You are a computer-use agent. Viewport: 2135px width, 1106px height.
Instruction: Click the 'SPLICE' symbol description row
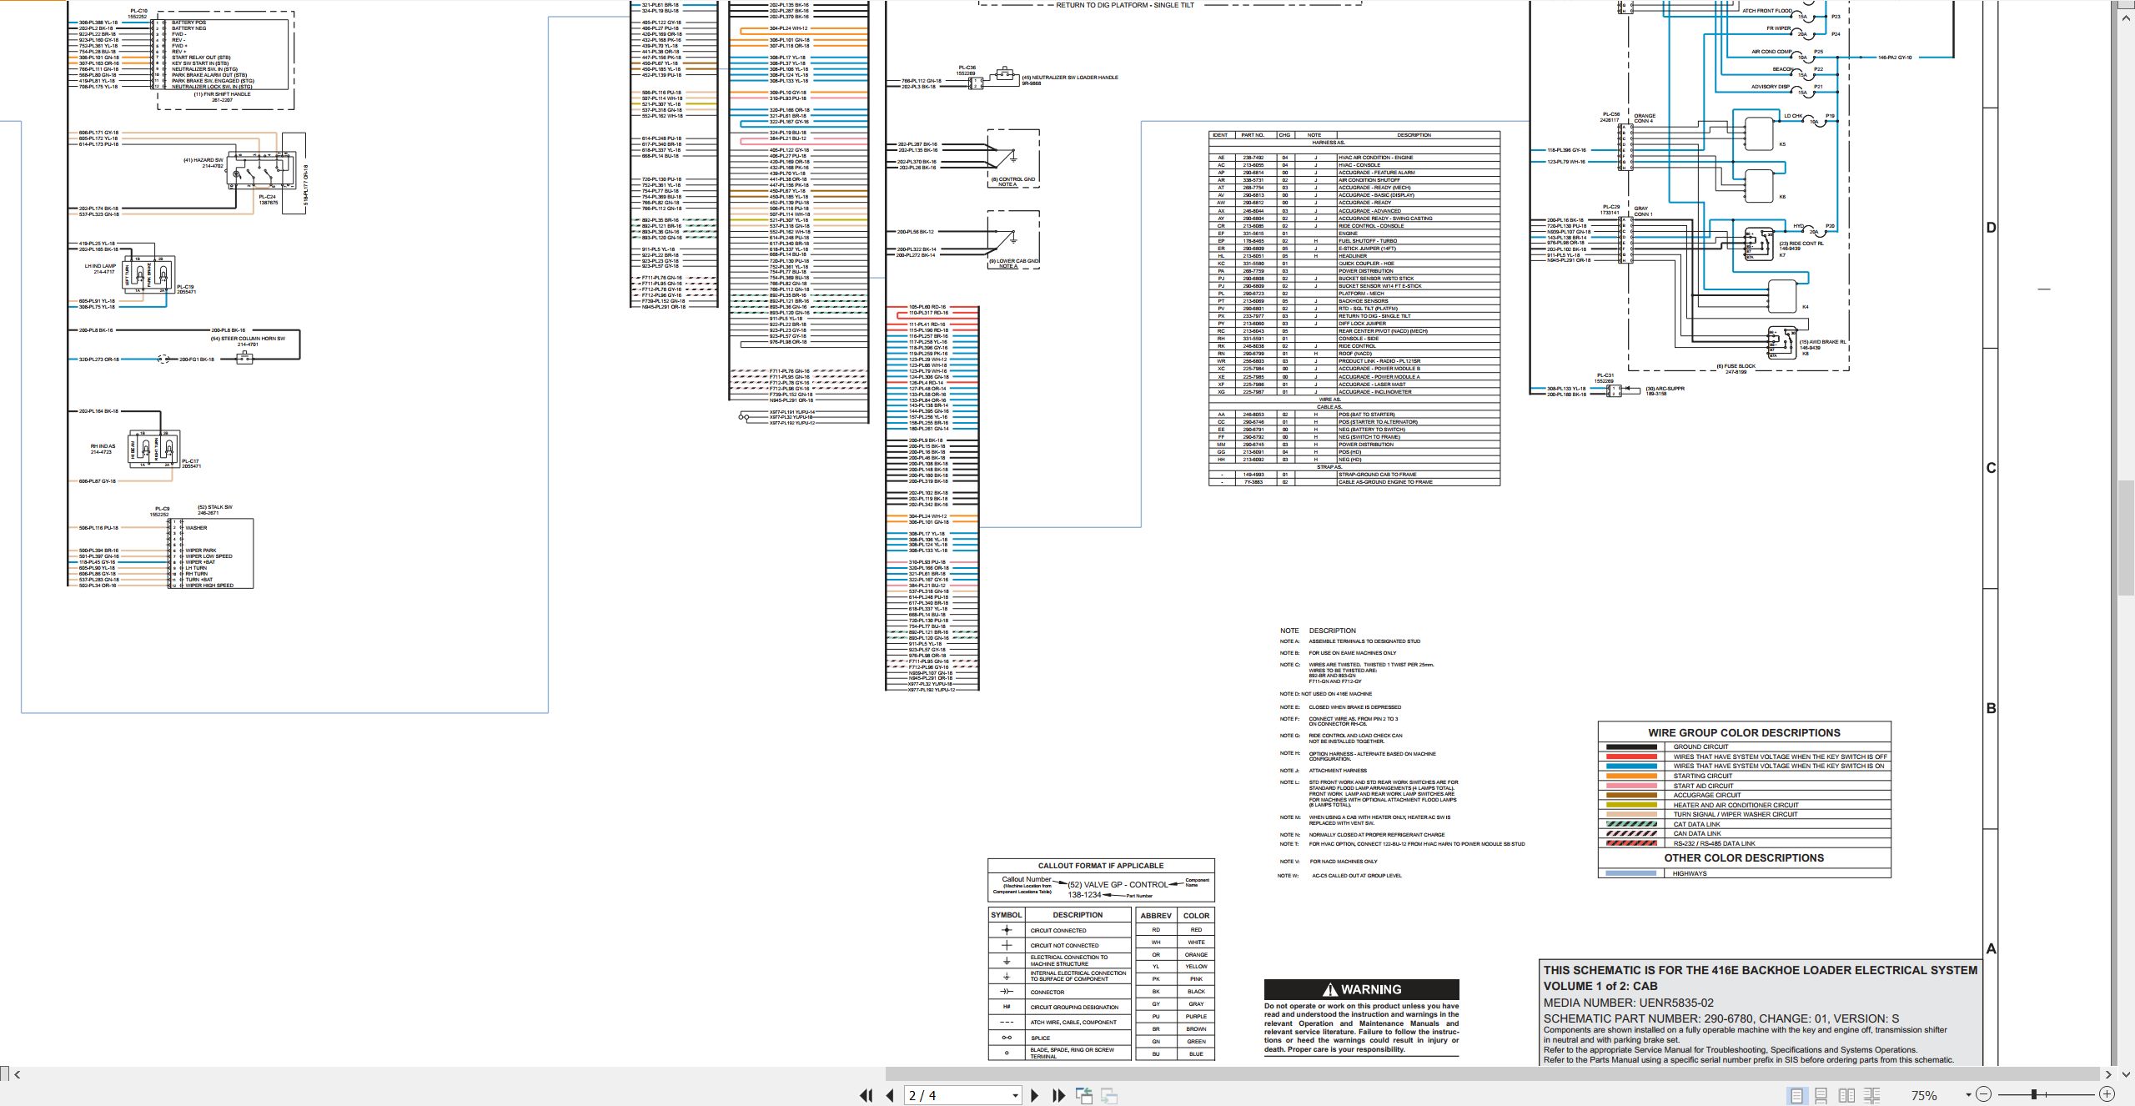point(1059,1038)
